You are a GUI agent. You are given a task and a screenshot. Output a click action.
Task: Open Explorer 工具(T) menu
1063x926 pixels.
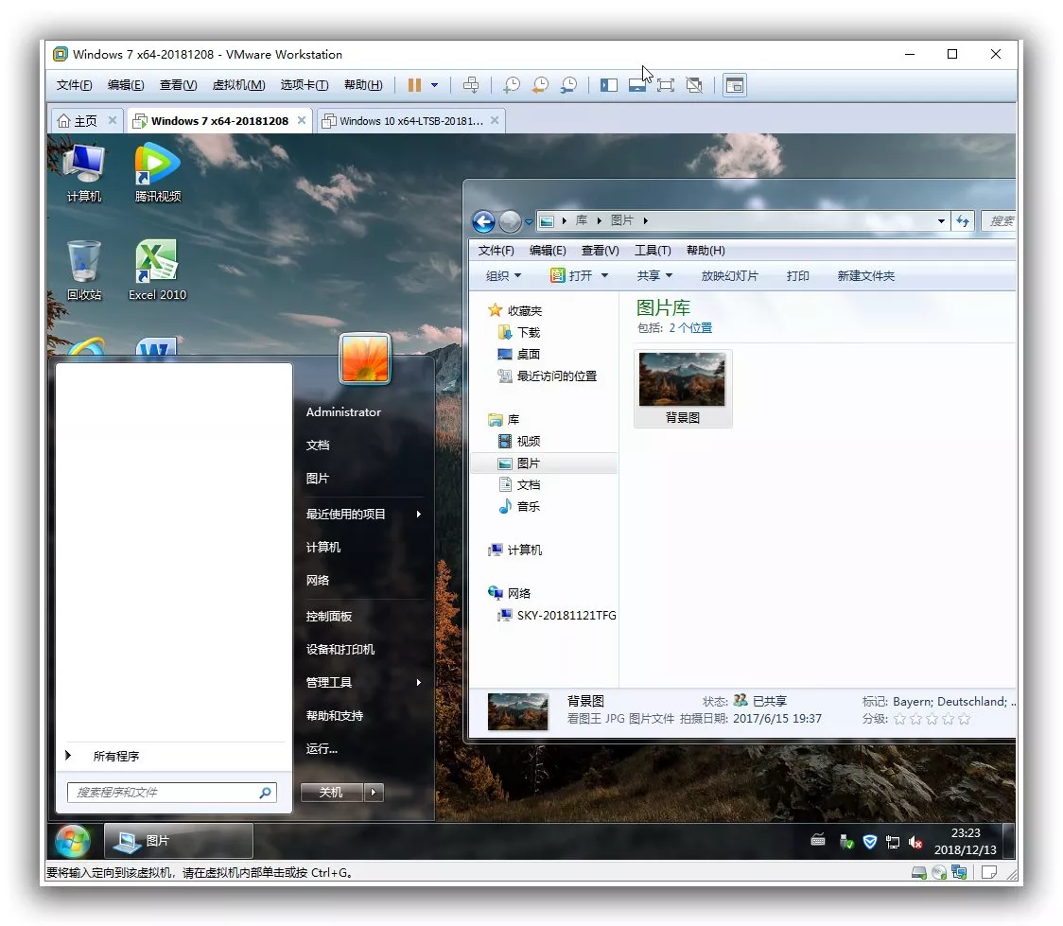click(x=653, y=251)
